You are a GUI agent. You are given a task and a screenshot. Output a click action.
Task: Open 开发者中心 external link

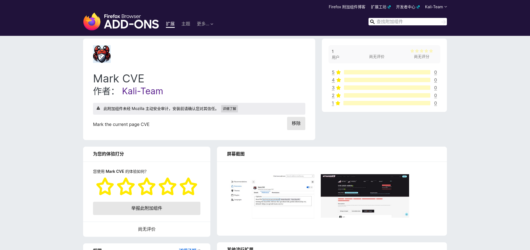(x=408, y=7)
